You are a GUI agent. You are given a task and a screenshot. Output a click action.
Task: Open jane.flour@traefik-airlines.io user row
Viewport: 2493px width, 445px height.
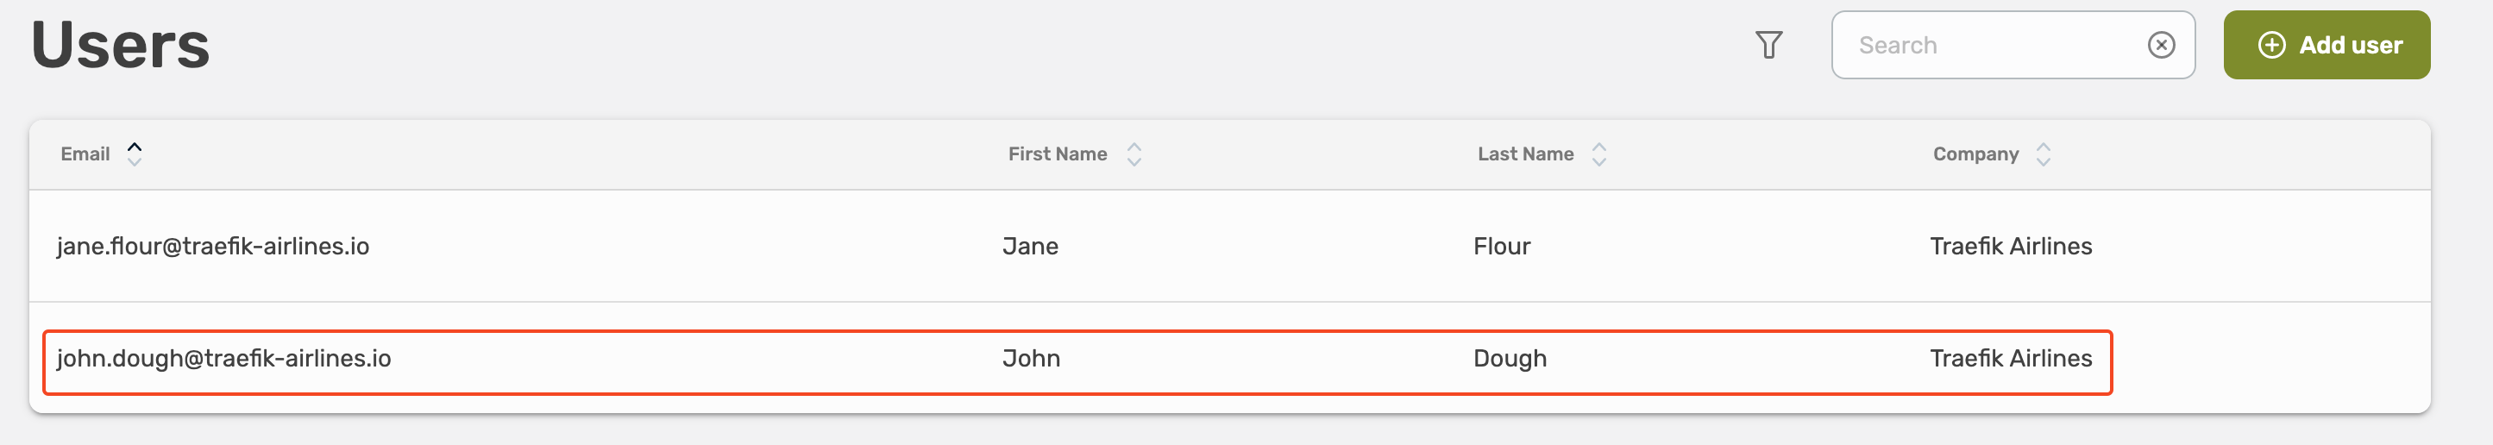[213, 247]
